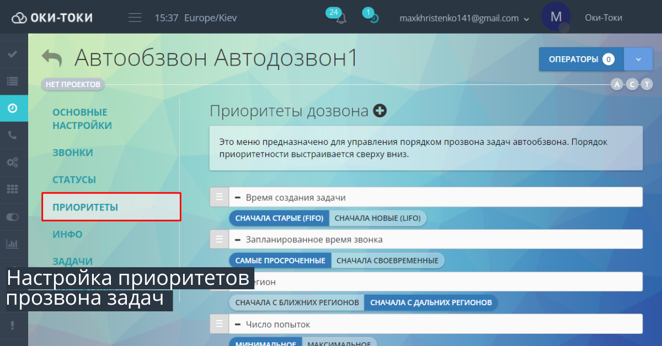The width and height of the screenshot is (662, 346).
Task: Click the clock autocall icon in the sidebar
Action: (13, 108)
